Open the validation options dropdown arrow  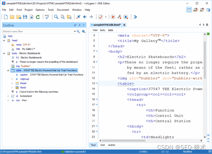[x=106, y=17]
